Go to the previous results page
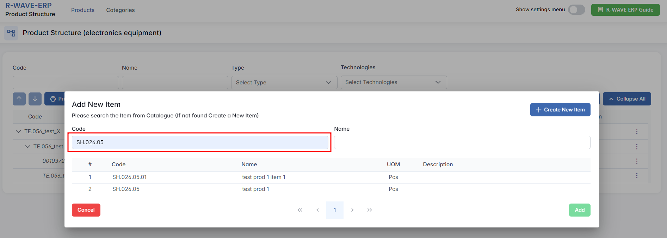The image size is (667, 238). (317, 210)
